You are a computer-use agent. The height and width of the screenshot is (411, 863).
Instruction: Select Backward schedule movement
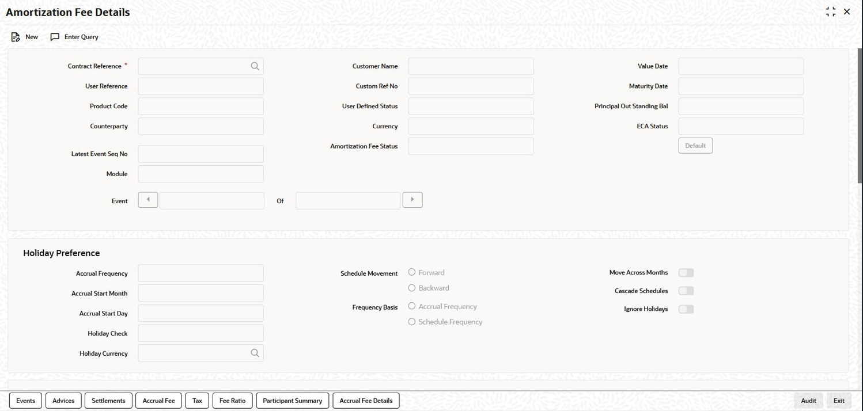coord(412,288)
